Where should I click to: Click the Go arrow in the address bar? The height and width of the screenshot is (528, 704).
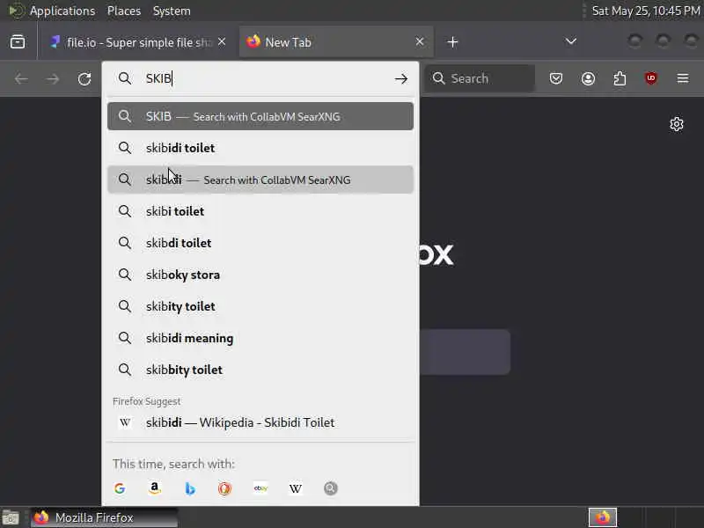click(x=401, y=79)
